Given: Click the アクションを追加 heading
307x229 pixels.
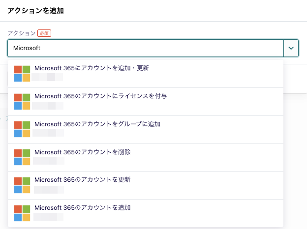Looking at the screenshot, I should (35, 10).
